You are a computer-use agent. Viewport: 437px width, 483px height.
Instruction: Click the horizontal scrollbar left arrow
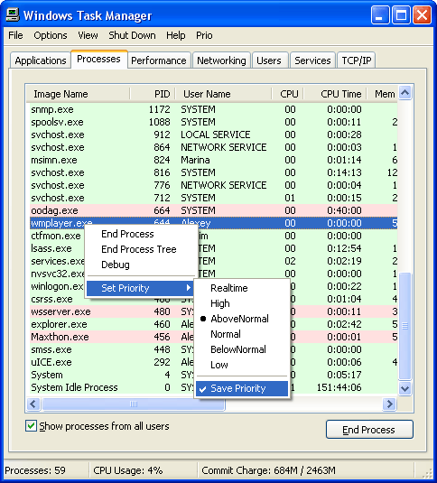(x=33, y=404)
